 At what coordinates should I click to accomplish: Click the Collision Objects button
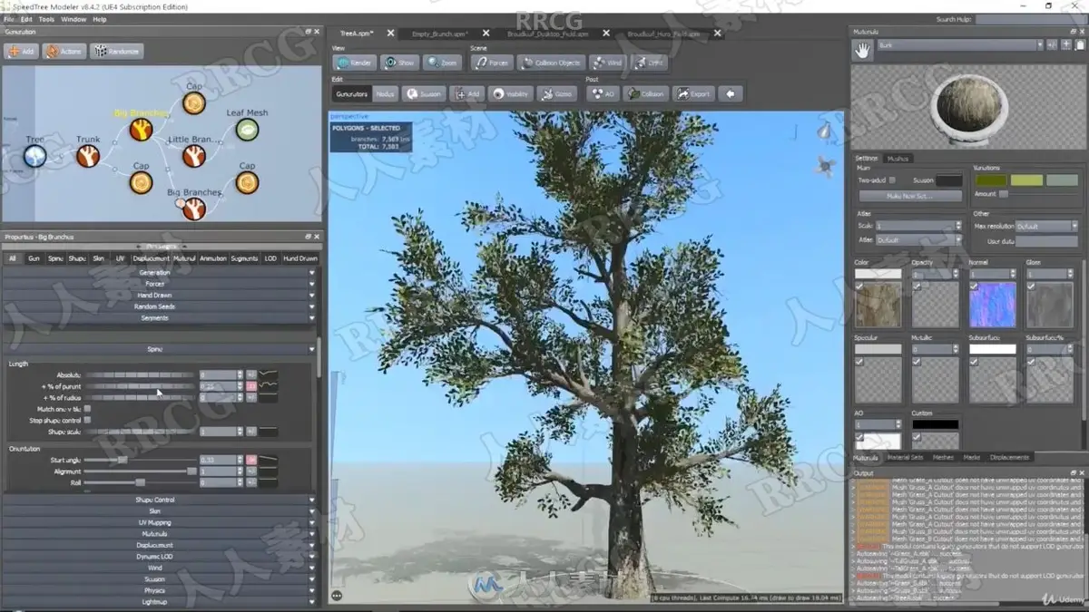(x=550, y=63)
